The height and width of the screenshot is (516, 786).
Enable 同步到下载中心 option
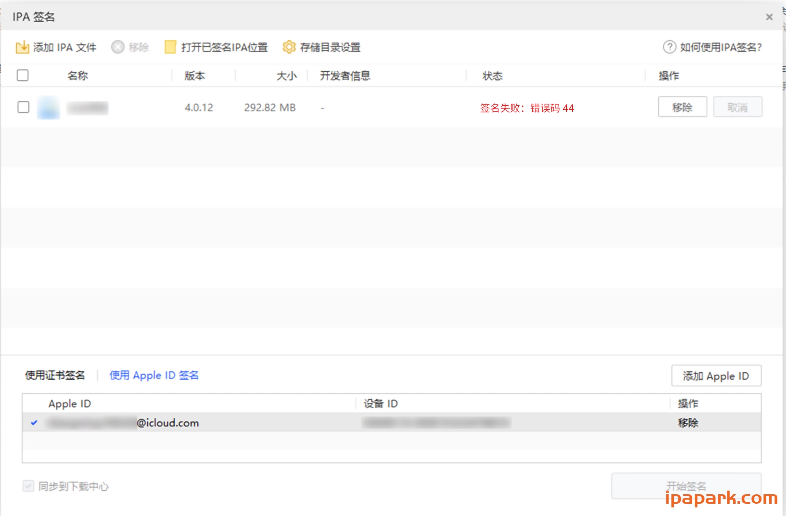coord(28,486)
